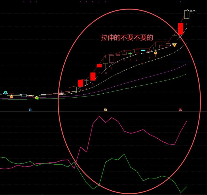
Task: Click the highest peak of the magenta indicator line
Action: 99,116
